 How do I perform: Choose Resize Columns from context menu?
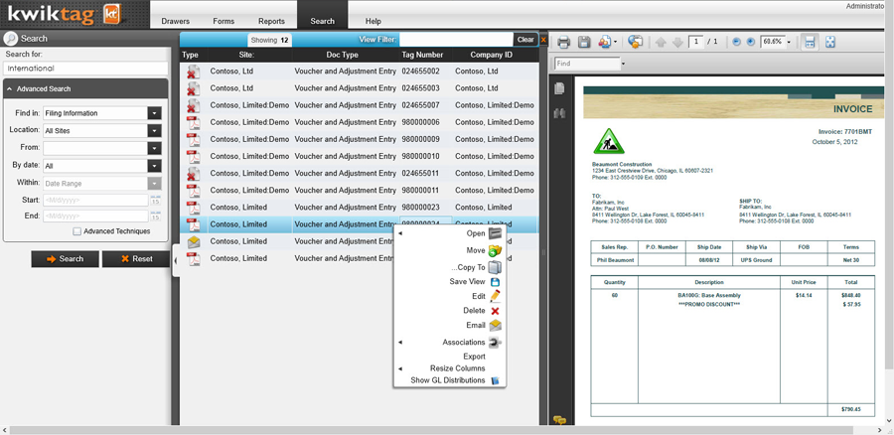coord(450,368)
